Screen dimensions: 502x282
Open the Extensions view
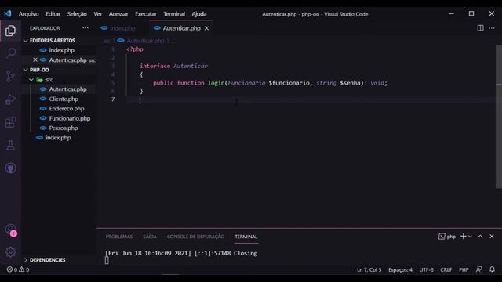tap(10, 122)
